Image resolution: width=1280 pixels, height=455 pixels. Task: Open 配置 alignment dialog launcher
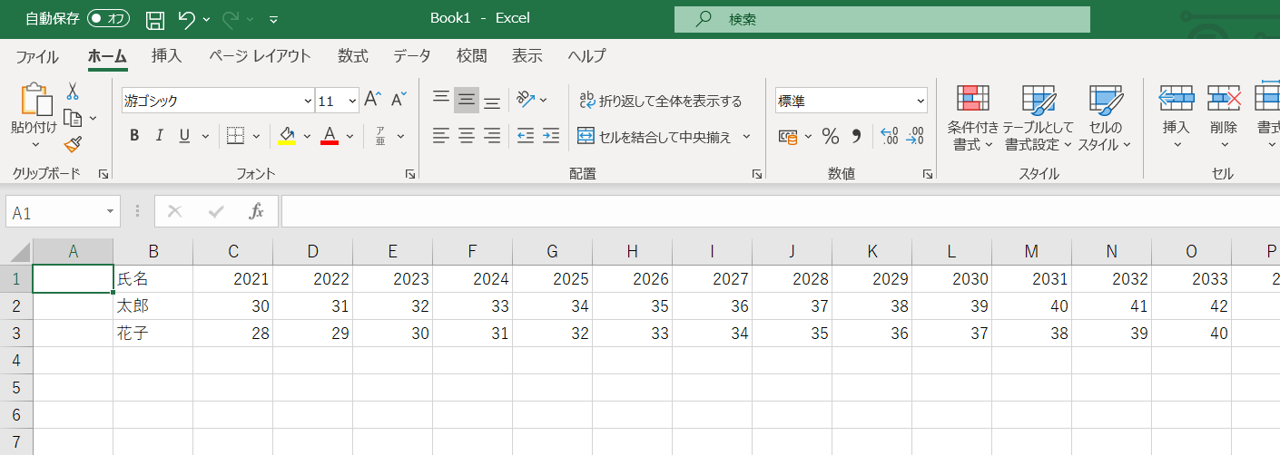tap(757, 174)
